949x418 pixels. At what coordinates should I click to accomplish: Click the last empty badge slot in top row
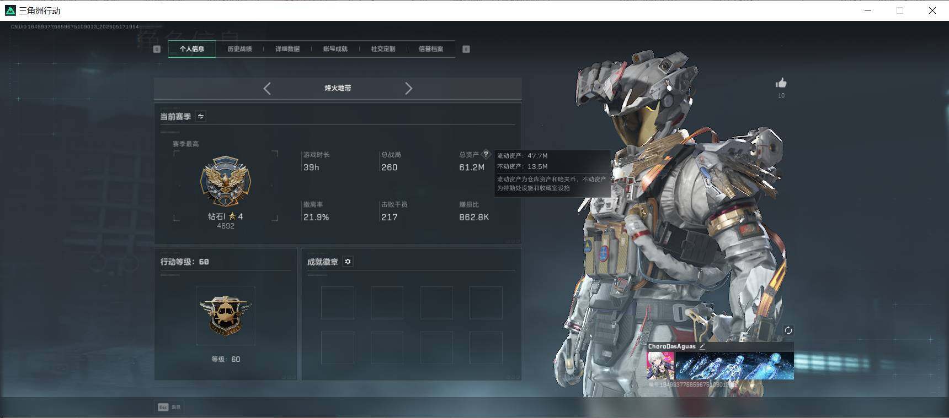pyautogui.click(x=486, y=302)
